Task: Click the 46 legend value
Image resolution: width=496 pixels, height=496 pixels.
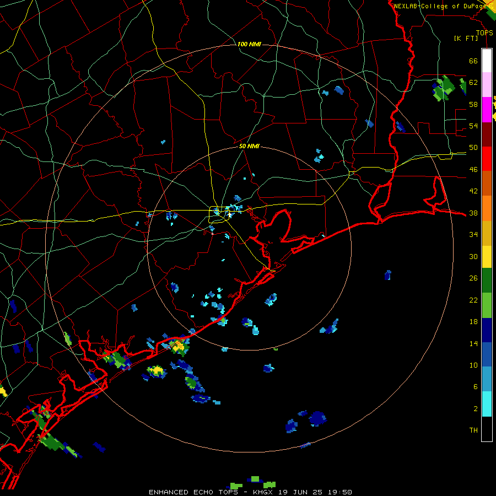Action: (473, 170)
